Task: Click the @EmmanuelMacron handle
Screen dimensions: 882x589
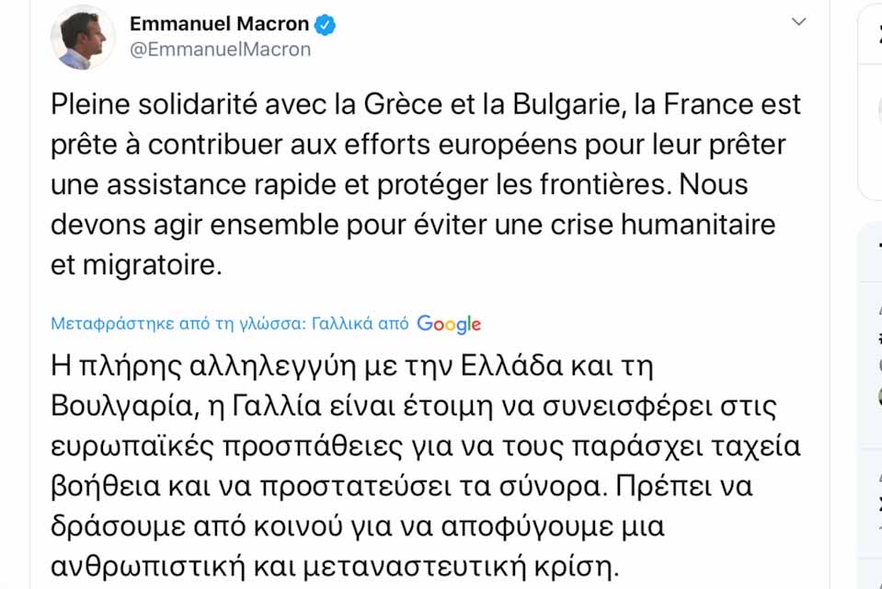Action: [221, 50]
